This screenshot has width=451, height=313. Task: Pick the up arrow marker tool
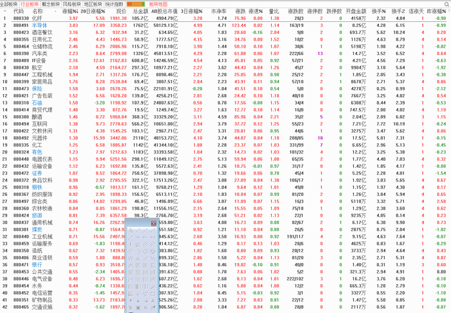tap(131, 300)
